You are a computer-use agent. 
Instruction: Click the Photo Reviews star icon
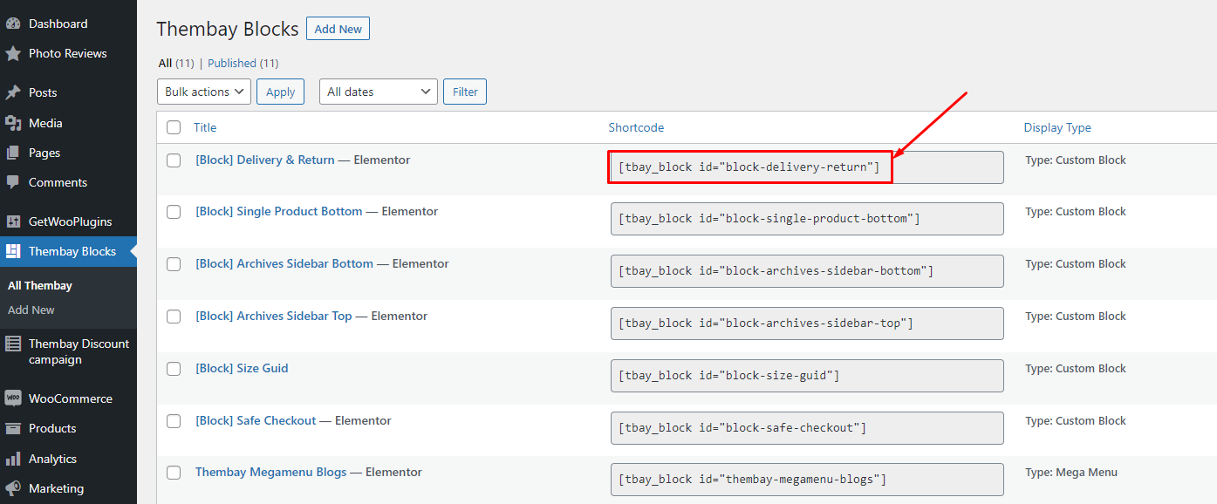[x=13, y=53]
